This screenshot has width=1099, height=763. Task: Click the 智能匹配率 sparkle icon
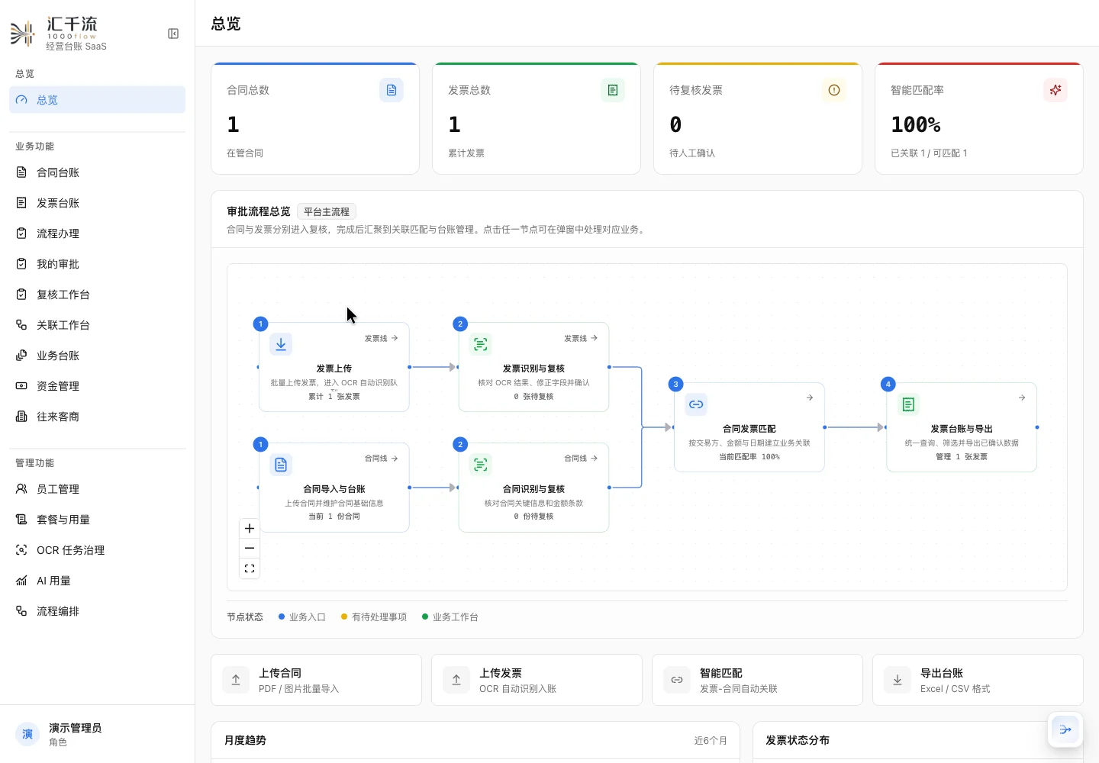tap(1055, 90)
